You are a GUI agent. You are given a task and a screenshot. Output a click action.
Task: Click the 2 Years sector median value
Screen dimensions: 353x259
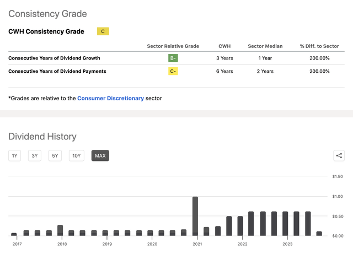click(265, 71)
